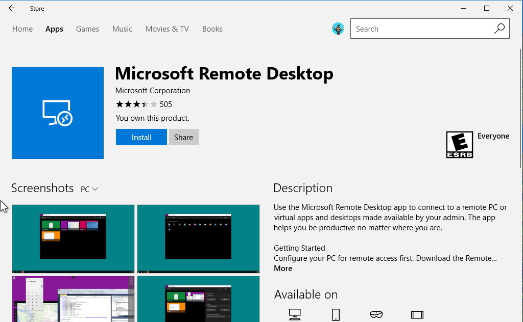This screenshot has height=322, width=523.
Task: Select the Surface Hub device icon
Action: point(417,314)
